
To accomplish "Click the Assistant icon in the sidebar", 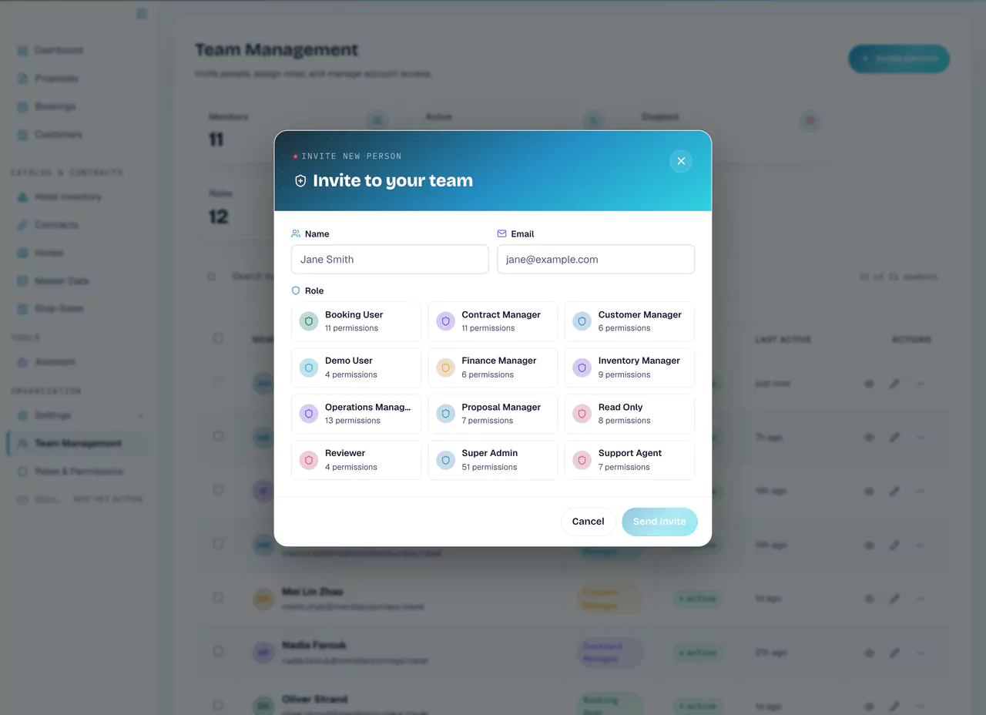I will point(23,362).
